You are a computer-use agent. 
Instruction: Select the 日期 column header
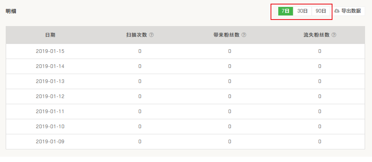click(50, 35)
